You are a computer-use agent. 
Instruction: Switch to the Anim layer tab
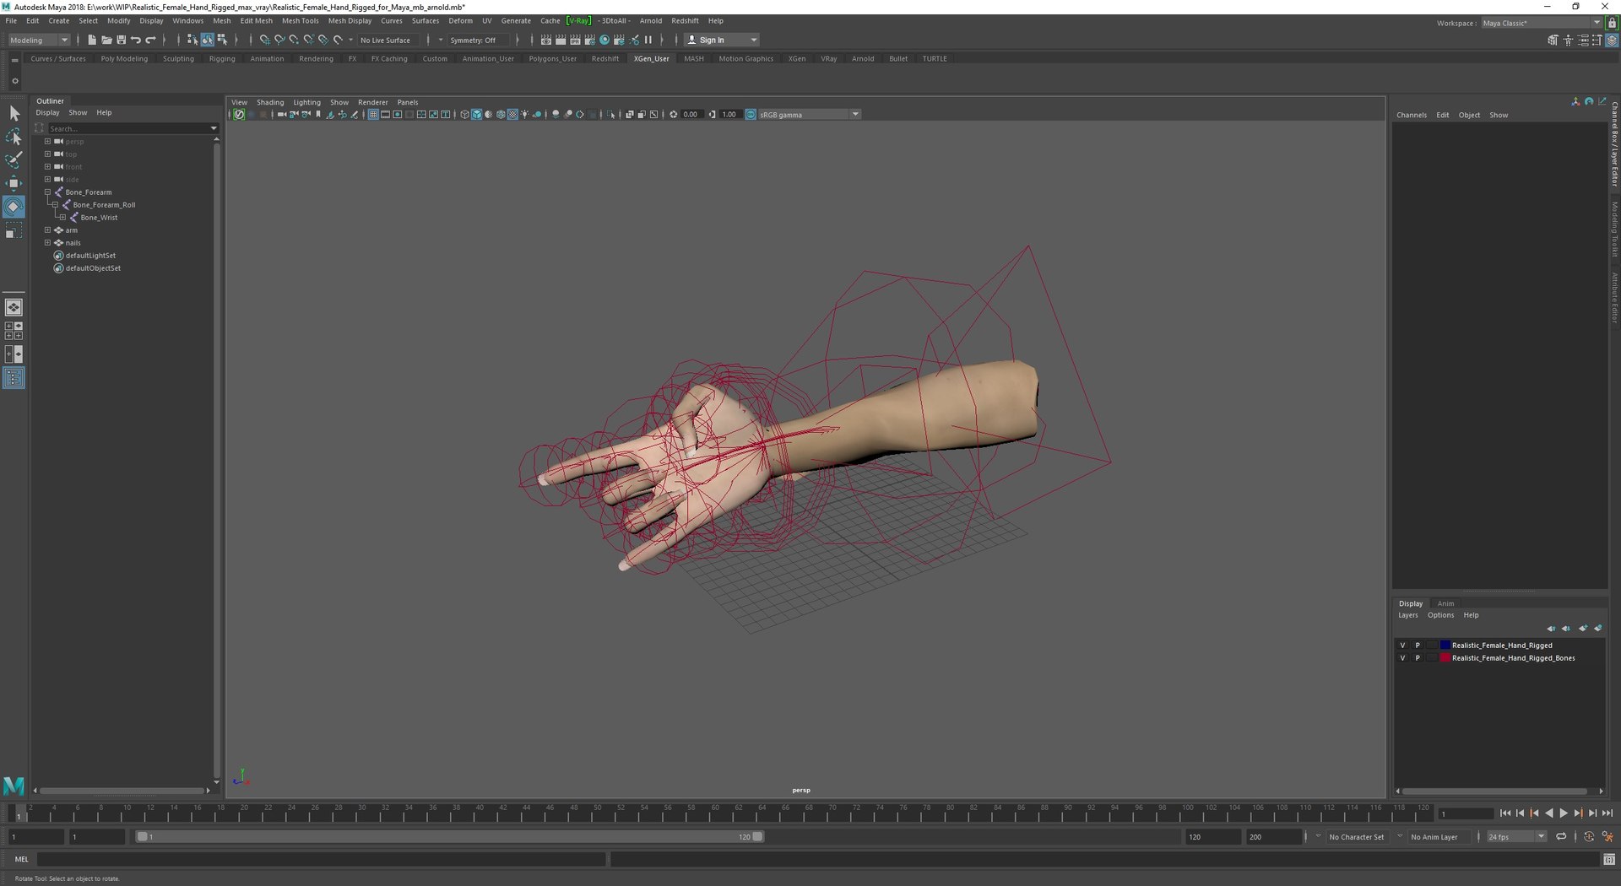point(1445,603)
